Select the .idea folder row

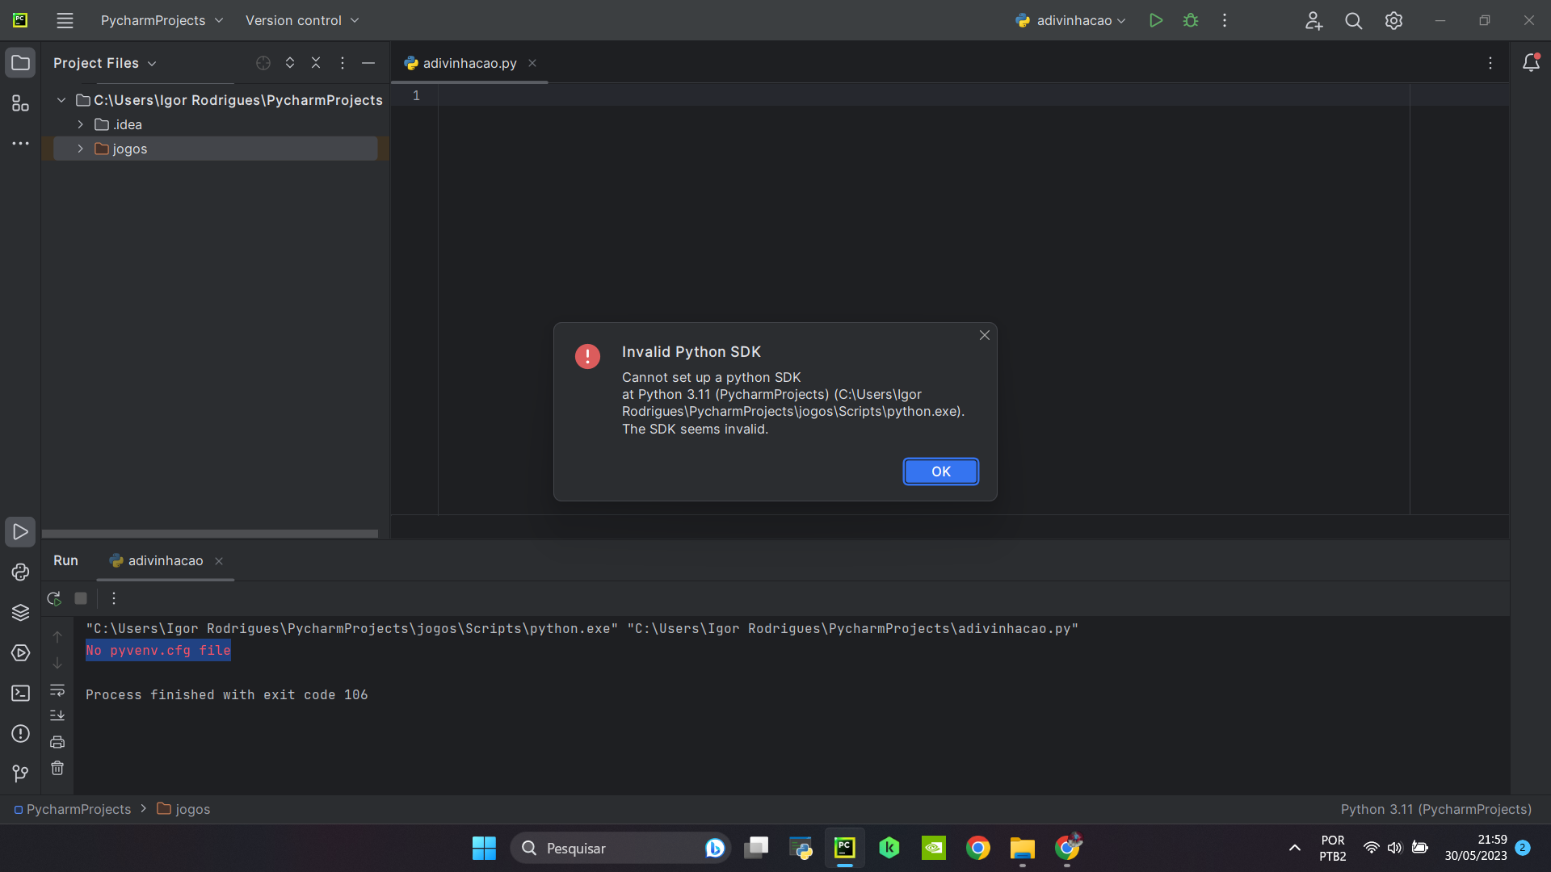click(x=216, y=124)
